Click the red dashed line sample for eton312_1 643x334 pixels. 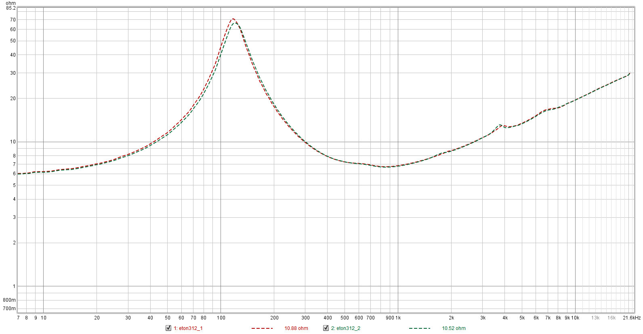click(x=262, y=328)
